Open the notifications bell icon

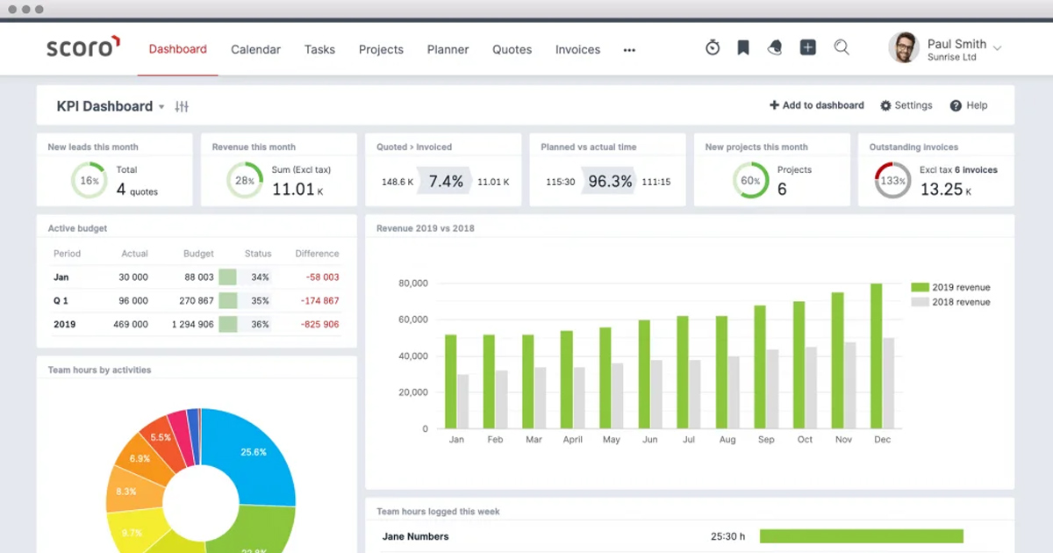coord(775,48)
